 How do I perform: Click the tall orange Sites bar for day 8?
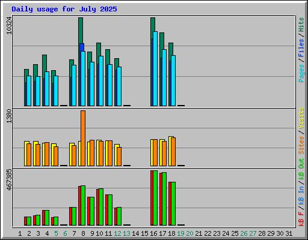[83, 138]
